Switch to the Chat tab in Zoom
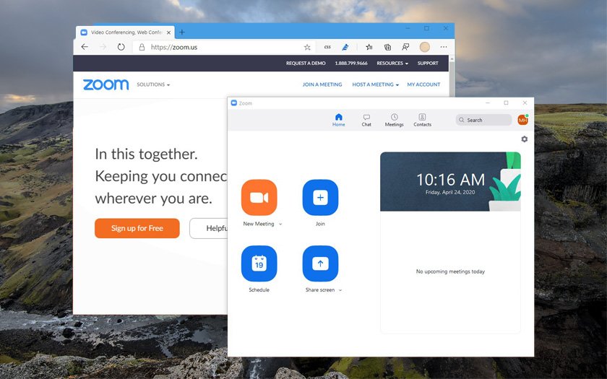The image size is (607, 379). [366, 120]
